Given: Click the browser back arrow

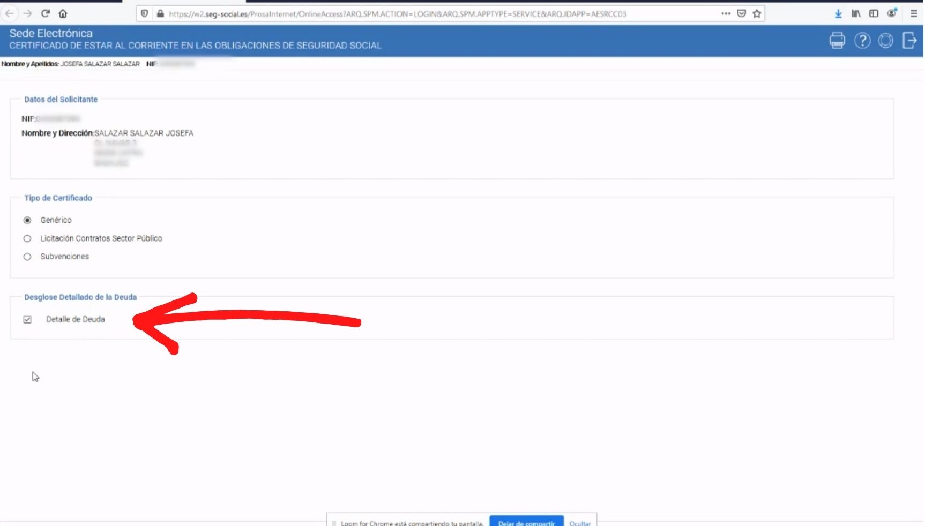Looking at the screenshot, I should tap(10, 13).
